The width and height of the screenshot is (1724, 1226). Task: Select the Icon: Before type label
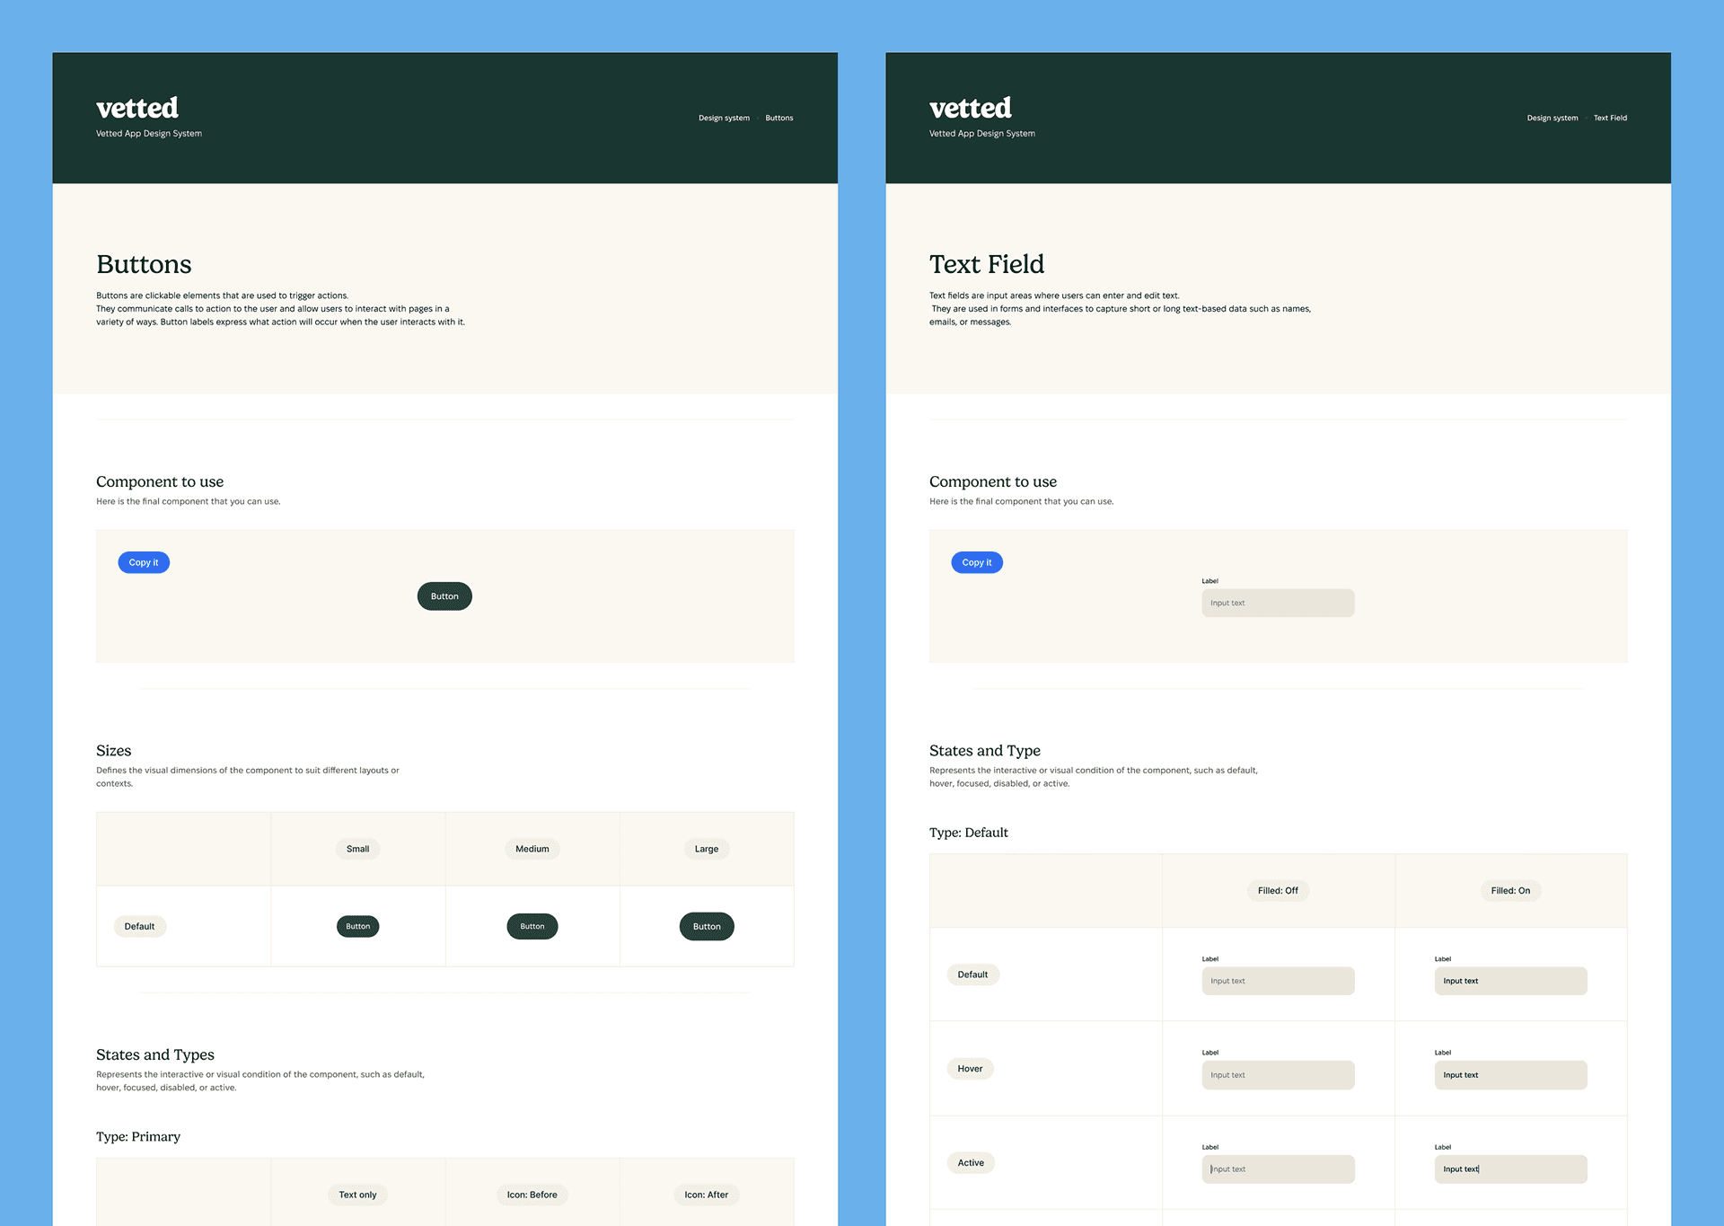tap(532, 1195)
